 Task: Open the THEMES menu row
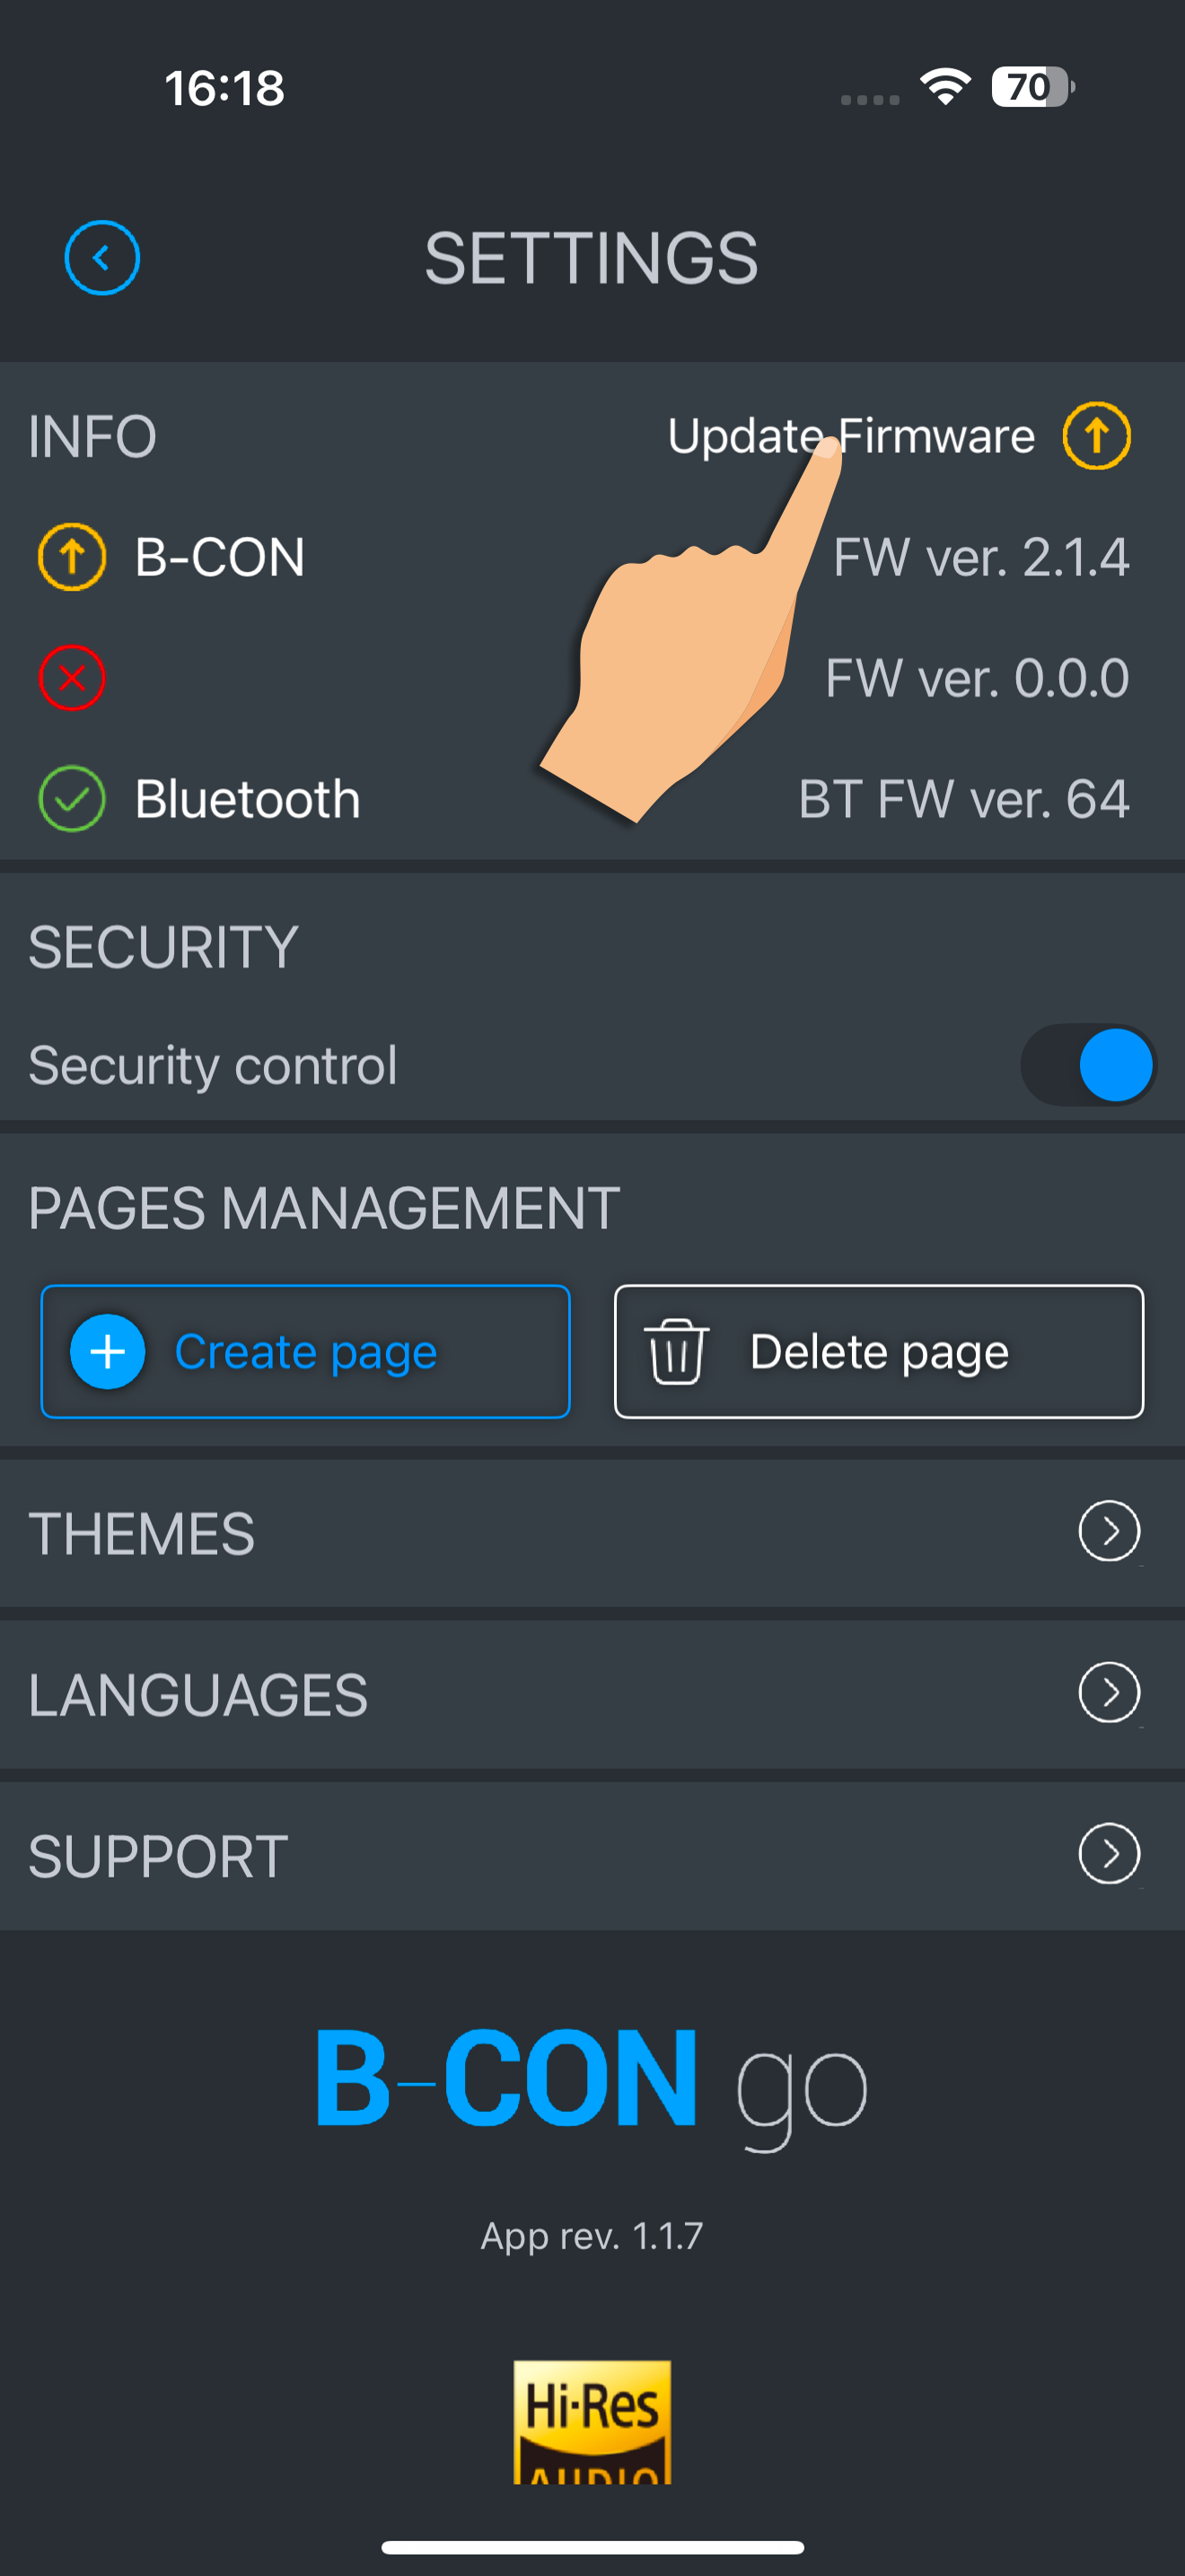tap(592, 1533)
